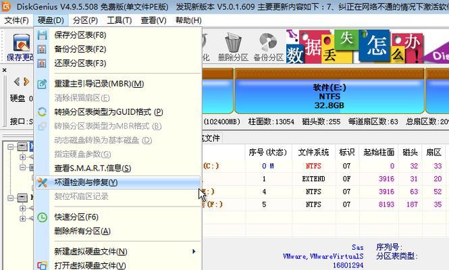
Task: Choose 还原分区表(F3)
Action: 118,63
